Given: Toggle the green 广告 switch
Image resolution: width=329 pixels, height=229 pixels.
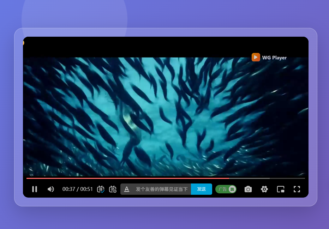Looking at the screenshot, I should (x=226, y=189).
